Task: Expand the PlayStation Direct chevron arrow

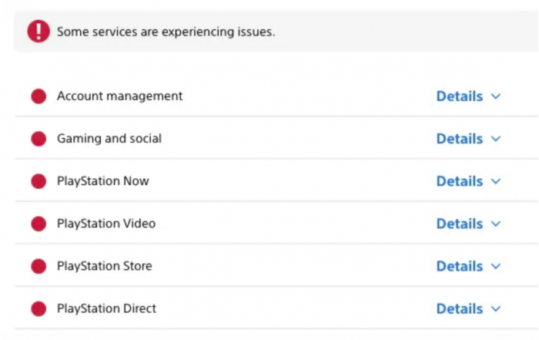Action: click(x=496, y=308)
